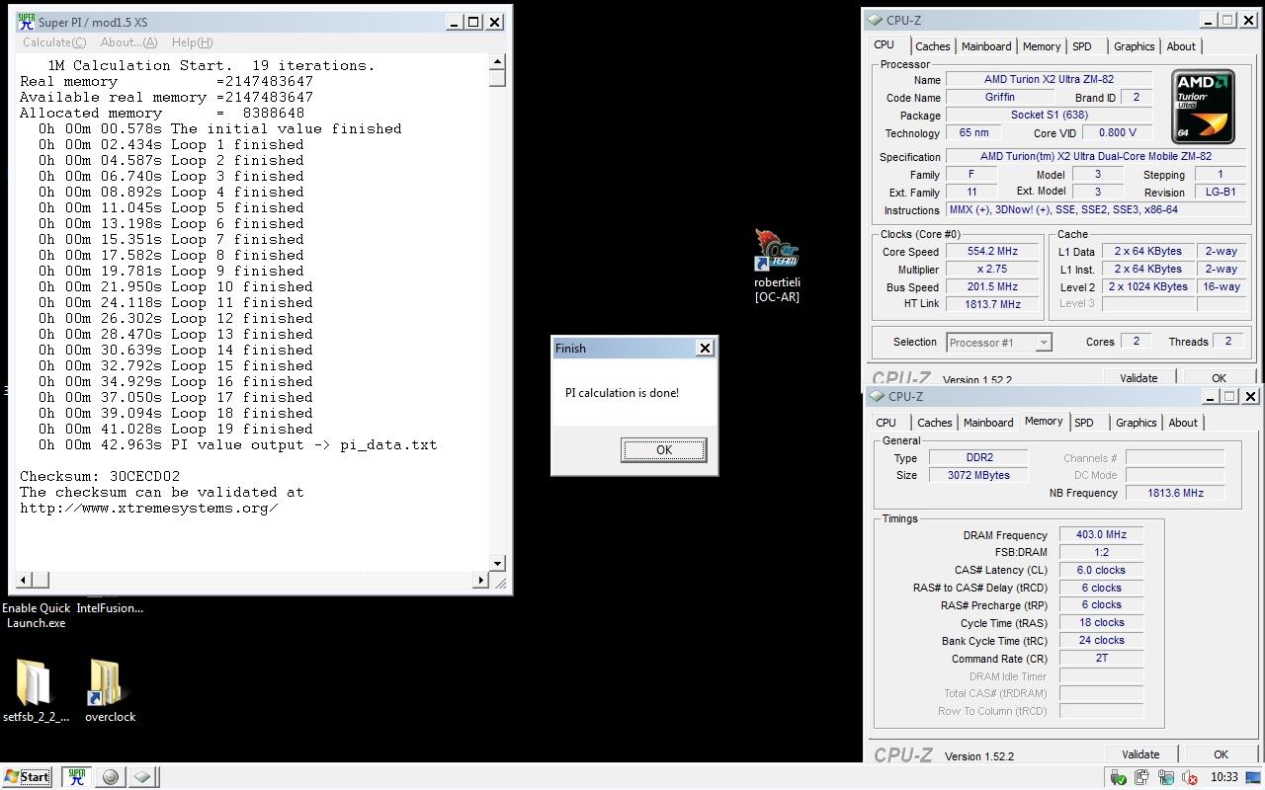Select CPU tab in bottom CPU-Z window
The width and height of the screenshot is (1265, 790).
(x=886, y=423)
